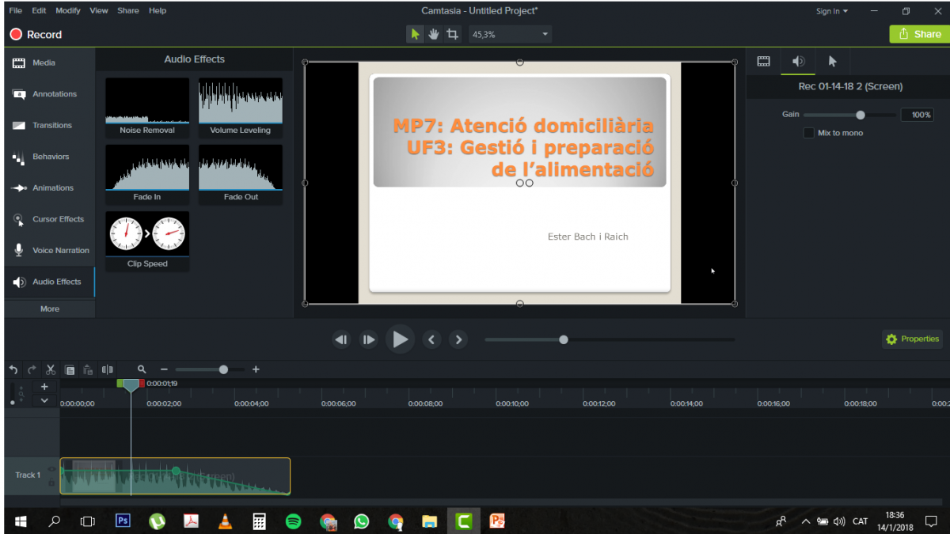The height and width of the screenshot is (534, 950).
Task: Toggle the canvas crop mode
Action: (x=452, y=34)
